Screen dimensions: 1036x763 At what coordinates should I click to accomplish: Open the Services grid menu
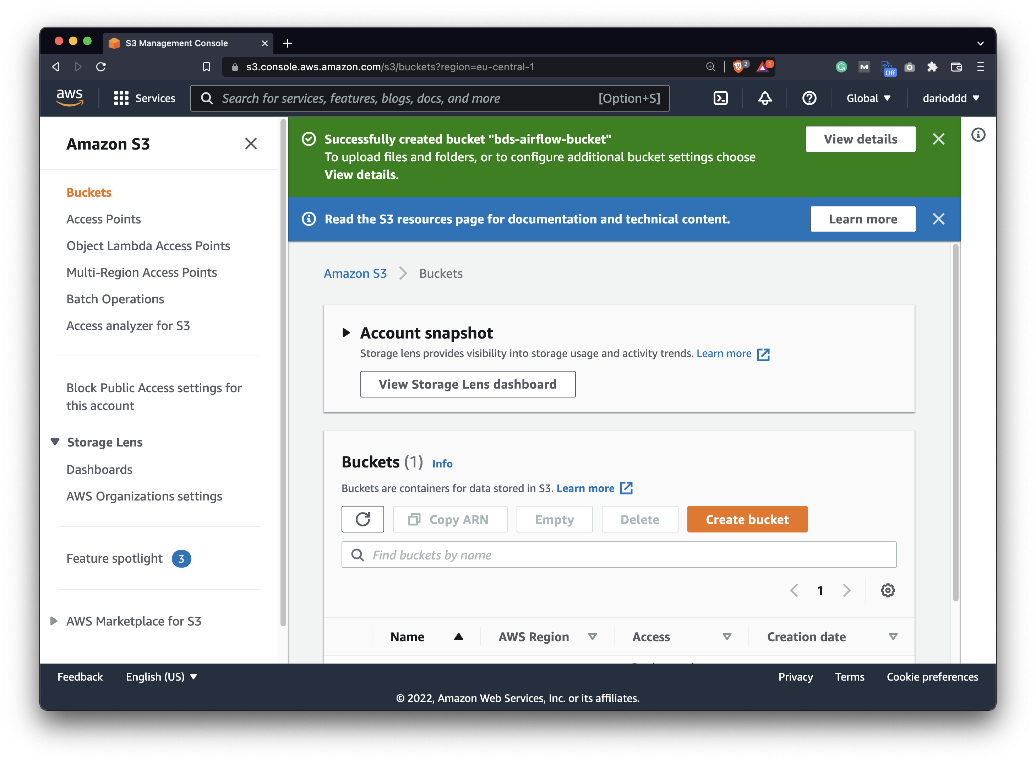121,98
